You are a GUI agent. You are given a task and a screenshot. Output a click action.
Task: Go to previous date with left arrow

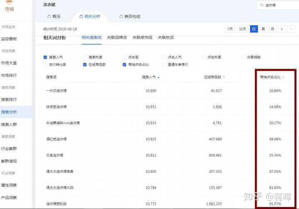pyautogui.click(x=282, y=29)
